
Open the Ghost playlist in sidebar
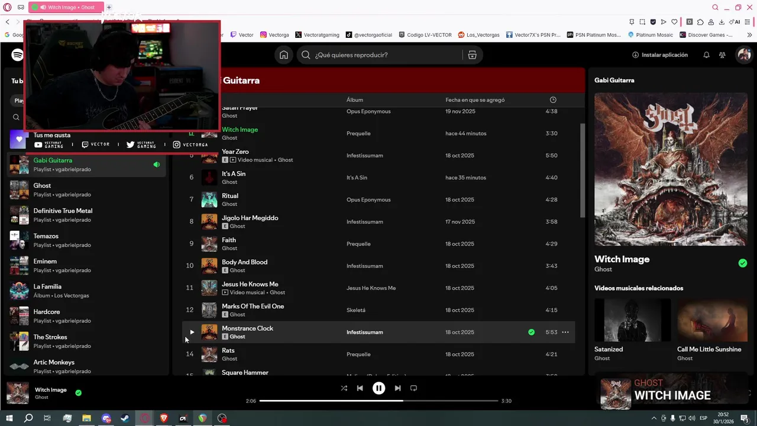(x=86, y=190)
